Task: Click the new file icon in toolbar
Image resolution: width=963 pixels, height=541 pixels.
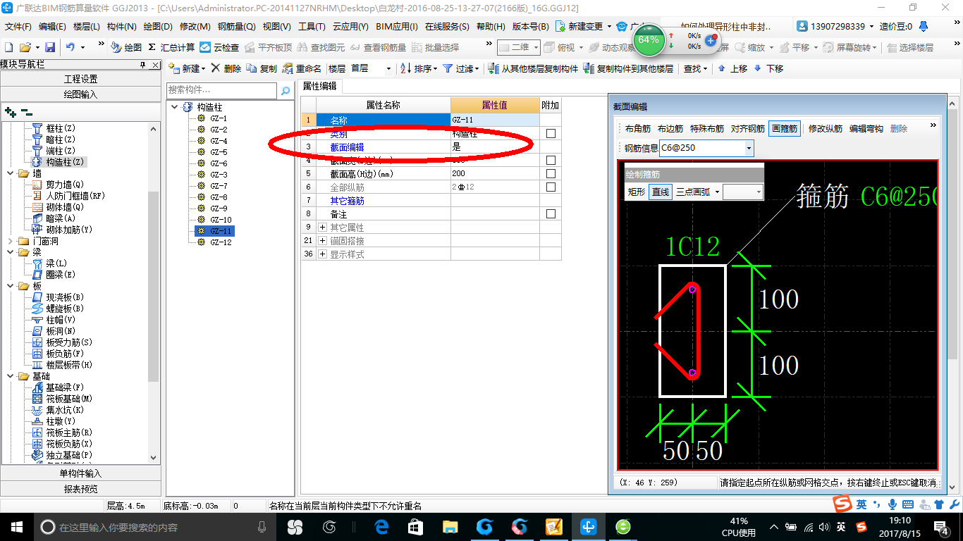Action: [8, 47]
